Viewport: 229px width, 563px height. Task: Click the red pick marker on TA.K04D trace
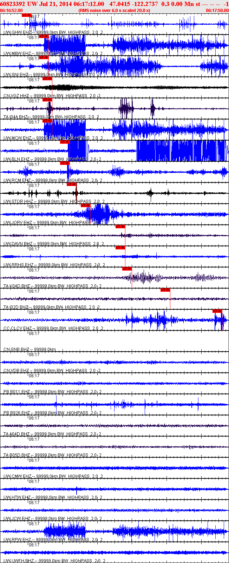point(127,269)
